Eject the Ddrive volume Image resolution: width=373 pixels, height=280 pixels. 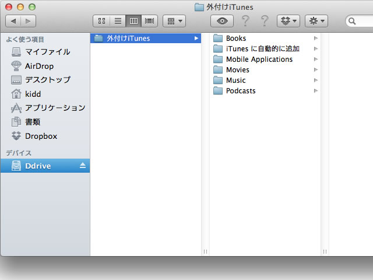tap(83, 165)
